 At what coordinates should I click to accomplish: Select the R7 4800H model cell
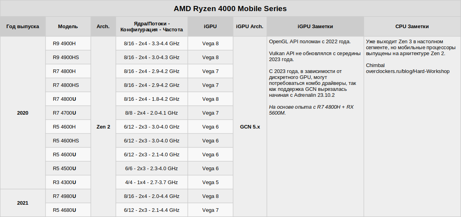click(64, 71)
